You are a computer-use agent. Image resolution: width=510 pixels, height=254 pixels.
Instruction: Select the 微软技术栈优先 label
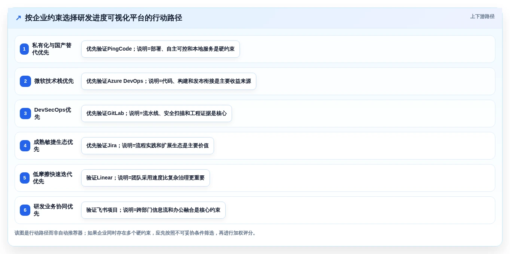pos(54,81)
